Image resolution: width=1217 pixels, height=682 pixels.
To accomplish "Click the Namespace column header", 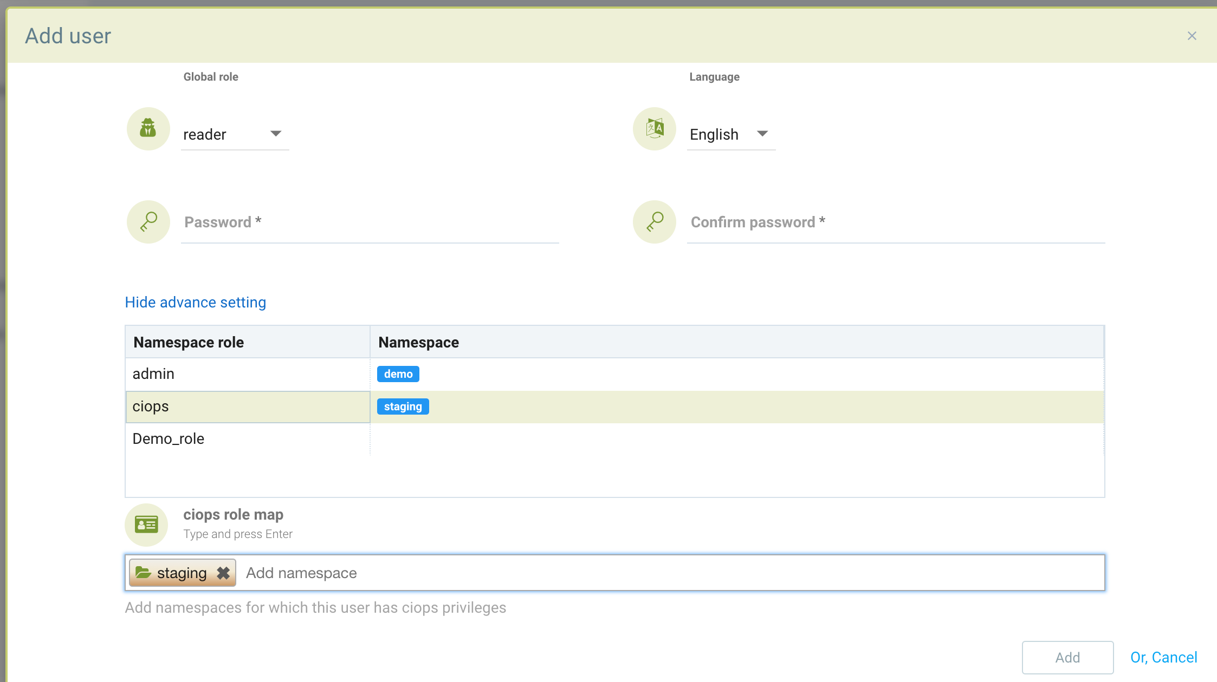I will tap(418, 342).
